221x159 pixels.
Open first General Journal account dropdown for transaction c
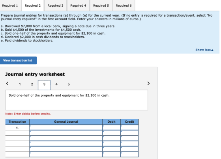(x=66, y=127)
